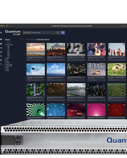Open aerial-slow-motion-pro-motocross clip thumbnail
Viewport: 127px width, 158px height.
tap(56, 90)
